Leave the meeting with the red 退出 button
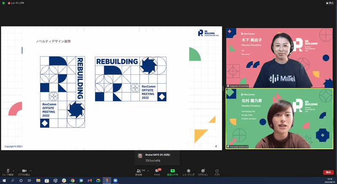 [x=329, y=172]
